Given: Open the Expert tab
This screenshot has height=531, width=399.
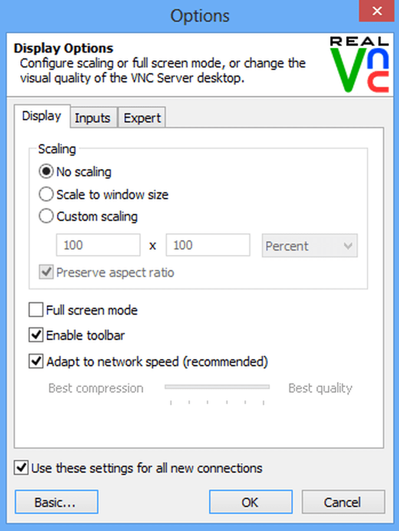Looking at the screenshot, I should [142, 118].
